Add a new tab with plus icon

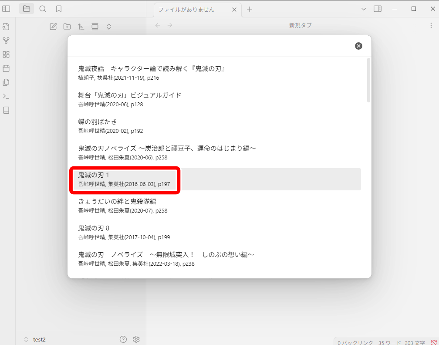point(250,9)
